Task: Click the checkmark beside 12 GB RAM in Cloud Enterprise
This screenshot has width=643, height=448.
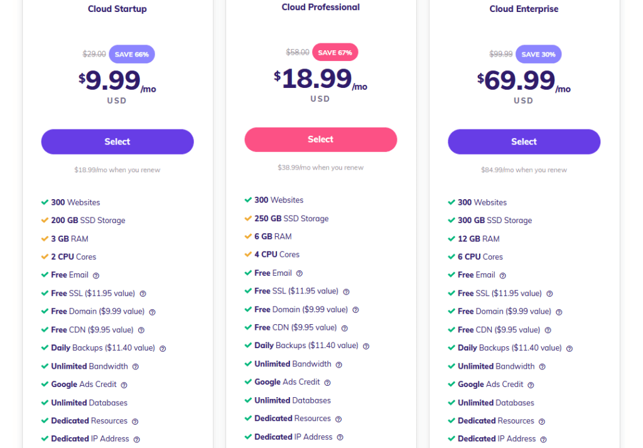Action: tap(451, 239)
